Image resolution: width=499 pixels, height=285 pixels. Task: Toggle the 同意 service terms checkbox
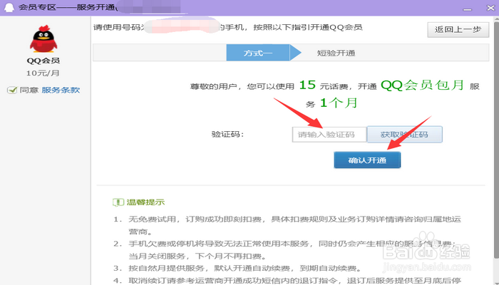coord(12,90)
